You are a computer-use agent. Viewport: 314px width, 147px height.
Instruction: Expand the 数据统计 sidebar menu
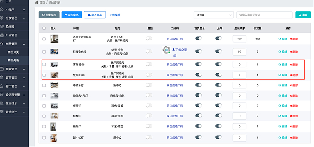[x=24, y=112]
